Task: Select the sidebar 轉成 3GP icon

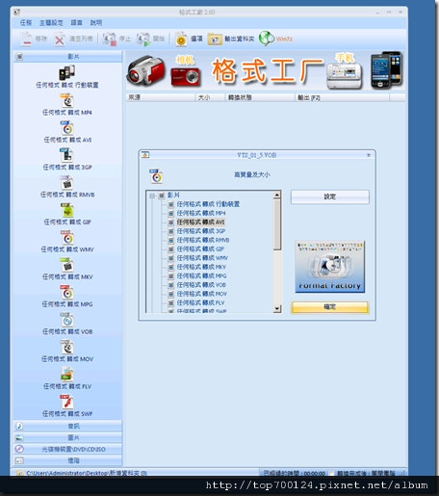Action: point(66,155)
